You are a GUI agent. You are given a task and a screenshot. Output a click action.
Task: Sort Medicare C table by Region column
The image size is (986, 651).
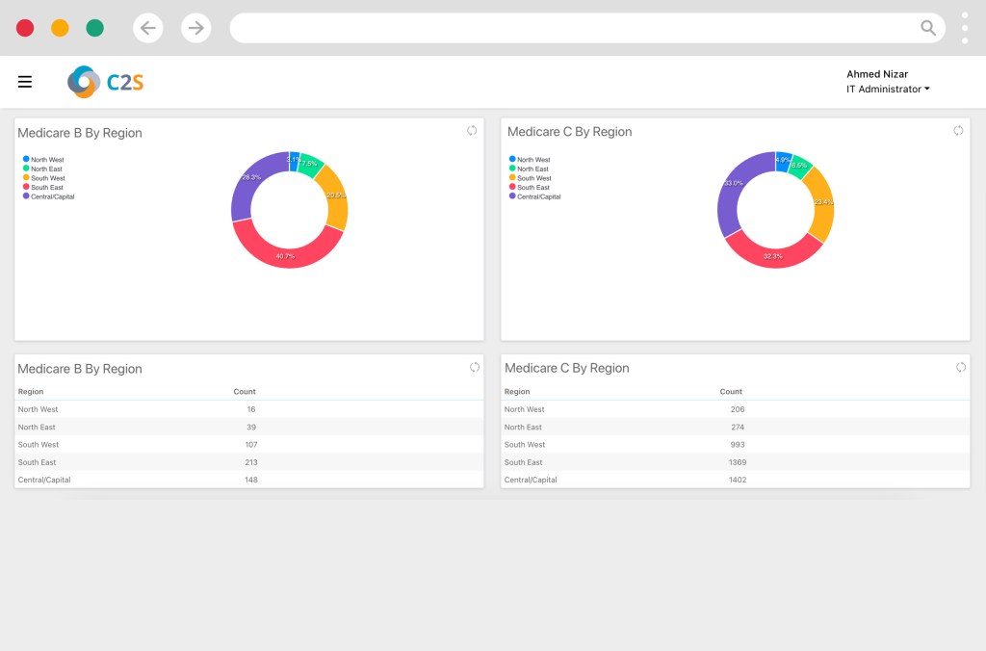point(517,392)
